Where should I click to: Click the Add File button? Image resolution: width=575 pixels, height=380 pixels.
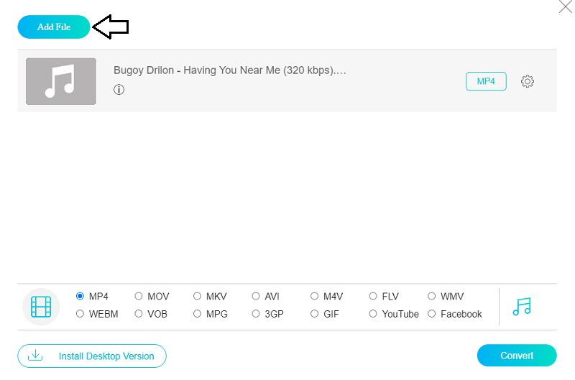tap(54, 27)
